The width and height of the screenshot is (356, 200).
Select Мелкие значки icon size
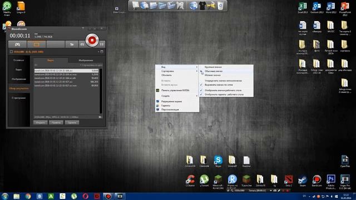(x=226, y=76)
